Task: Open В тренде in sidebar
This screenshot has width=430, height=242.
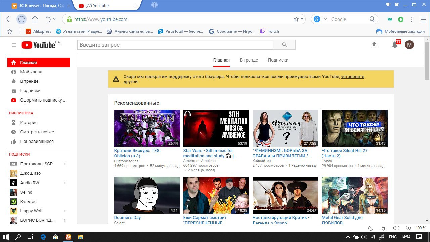Action: (x=39, y=81)
